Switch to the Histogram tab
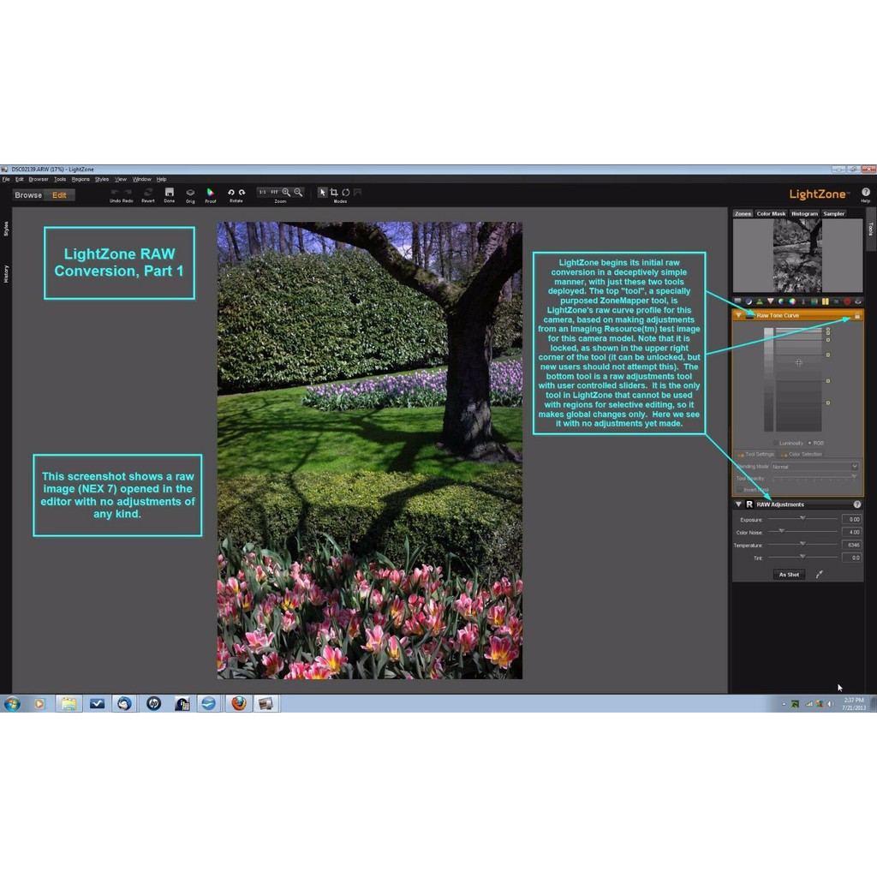This screenshot has height=877, width=877. pyautogui.click(x=804, y=213)
